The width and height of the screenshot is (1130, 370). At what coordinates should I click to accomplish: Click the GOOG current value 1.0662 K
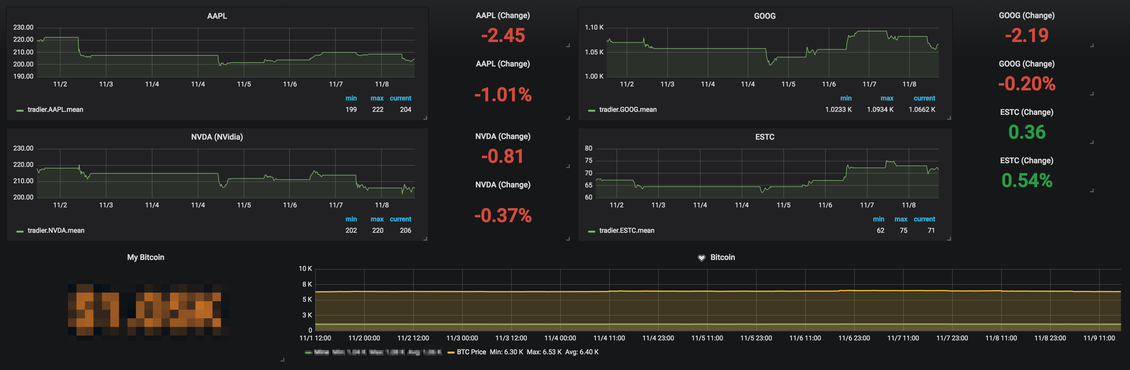click(922, 110)
